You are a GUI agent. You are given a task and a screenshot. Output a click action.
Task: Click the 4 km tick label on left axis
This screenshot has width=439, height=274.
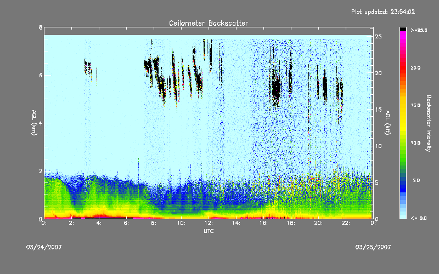point(41,123)
